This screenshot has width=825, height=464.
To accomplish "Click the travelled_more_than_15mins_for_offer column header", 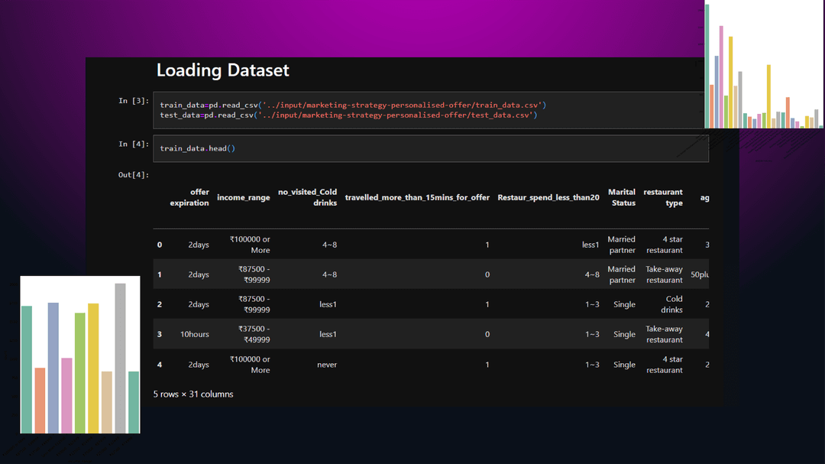I will 417,198.
